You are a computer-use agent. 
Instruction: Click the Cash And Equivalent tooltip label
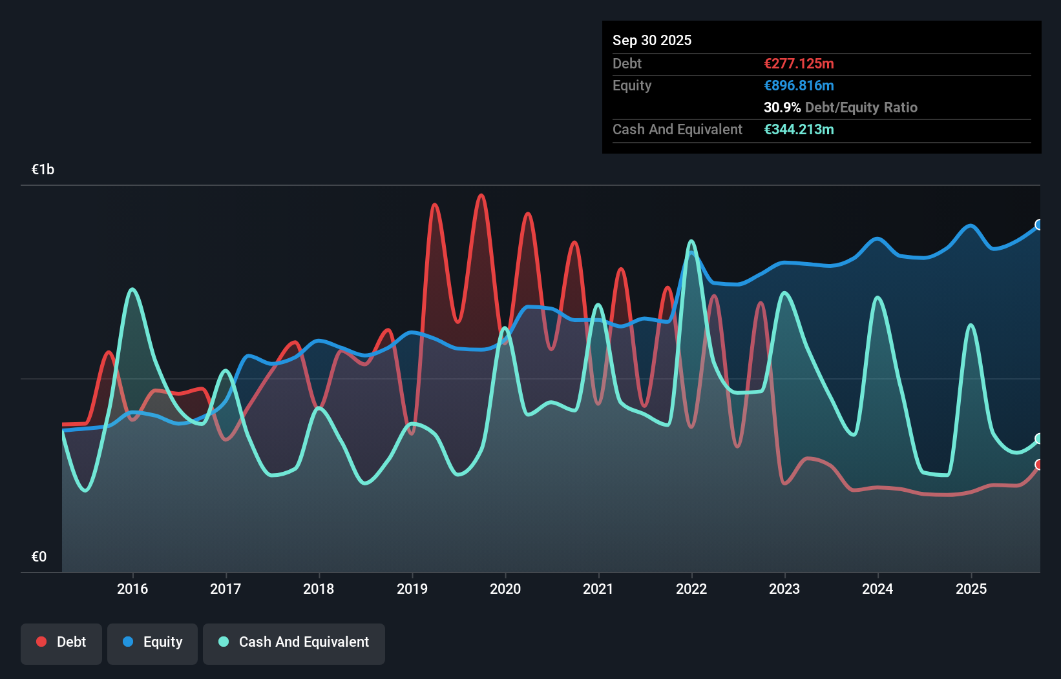point(677,129)
